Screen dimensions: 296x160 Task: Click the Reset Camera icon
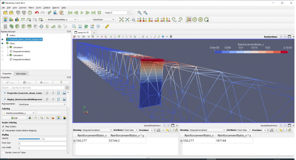[121, 19]
